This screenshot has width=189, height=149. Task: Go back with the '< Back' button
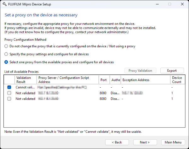click(x=117, y=142)
